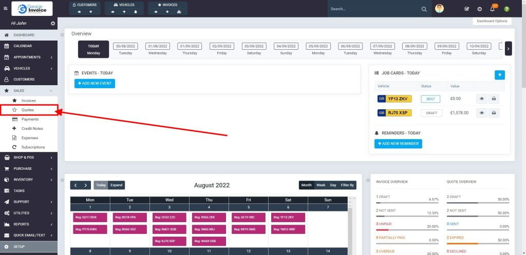Image resolution: width=526 pixels, height=255 pixels.
Task: Click the Add New Event button
Action: pyautogui.click(x=95, y=84)
